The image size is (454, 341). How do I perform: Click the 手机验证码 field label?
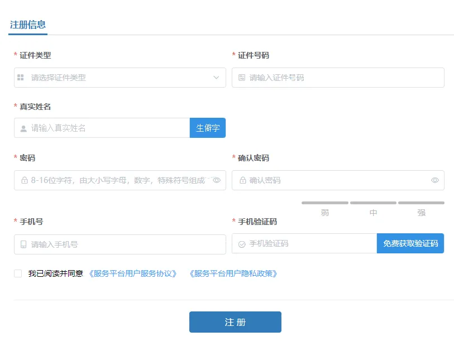tap(257, 222)
